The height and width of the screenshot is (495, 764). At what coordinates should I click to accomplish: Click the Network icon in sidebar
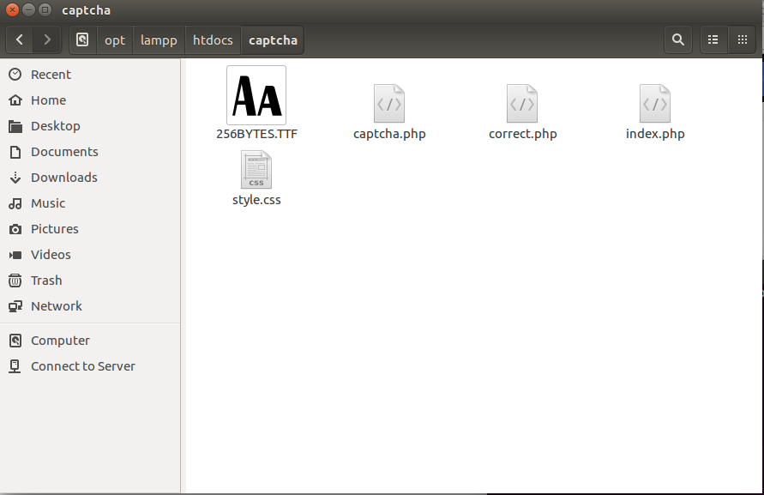click(x=15, y=306)
